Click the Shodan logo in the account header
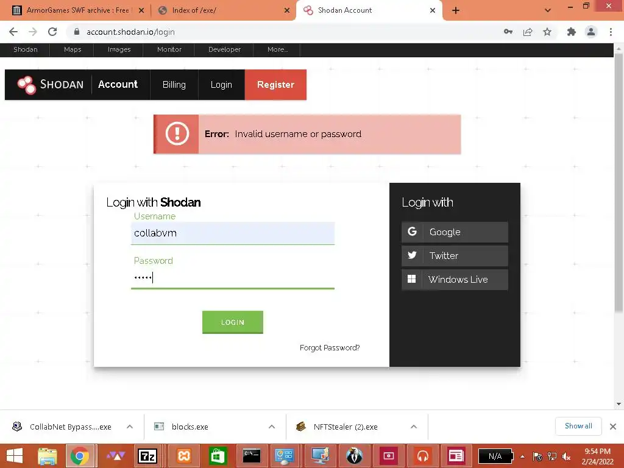624x468 pixels. tap(50, 84)
